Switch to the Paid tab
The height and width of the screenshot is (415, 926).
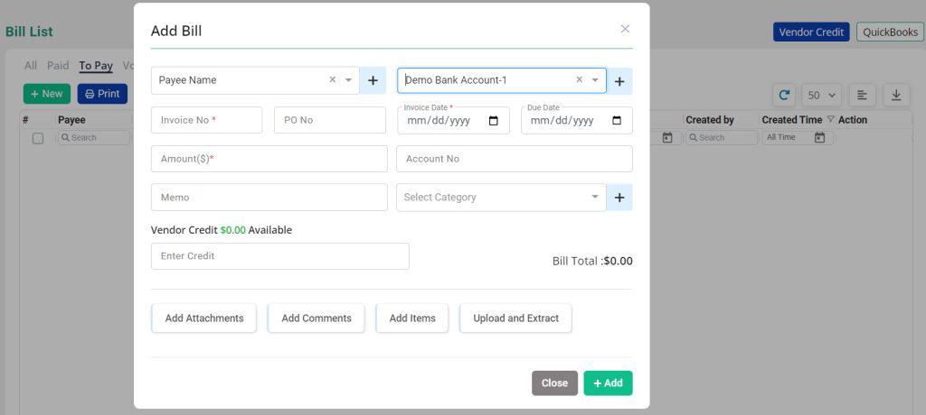click(58, 66)
